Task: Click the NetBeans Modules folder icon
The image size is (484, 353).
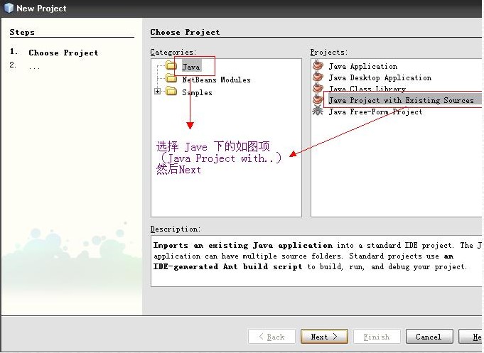Action: [x=171, y=78]
